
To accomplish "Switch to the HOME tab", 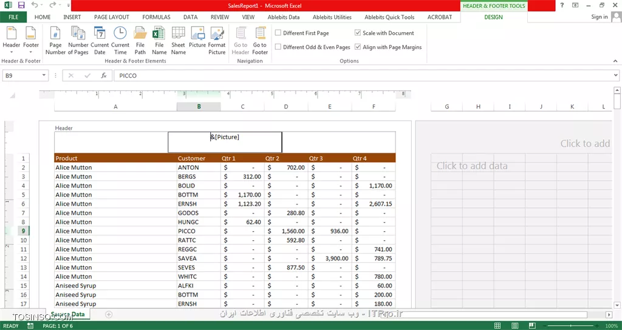I will point(43,17).
